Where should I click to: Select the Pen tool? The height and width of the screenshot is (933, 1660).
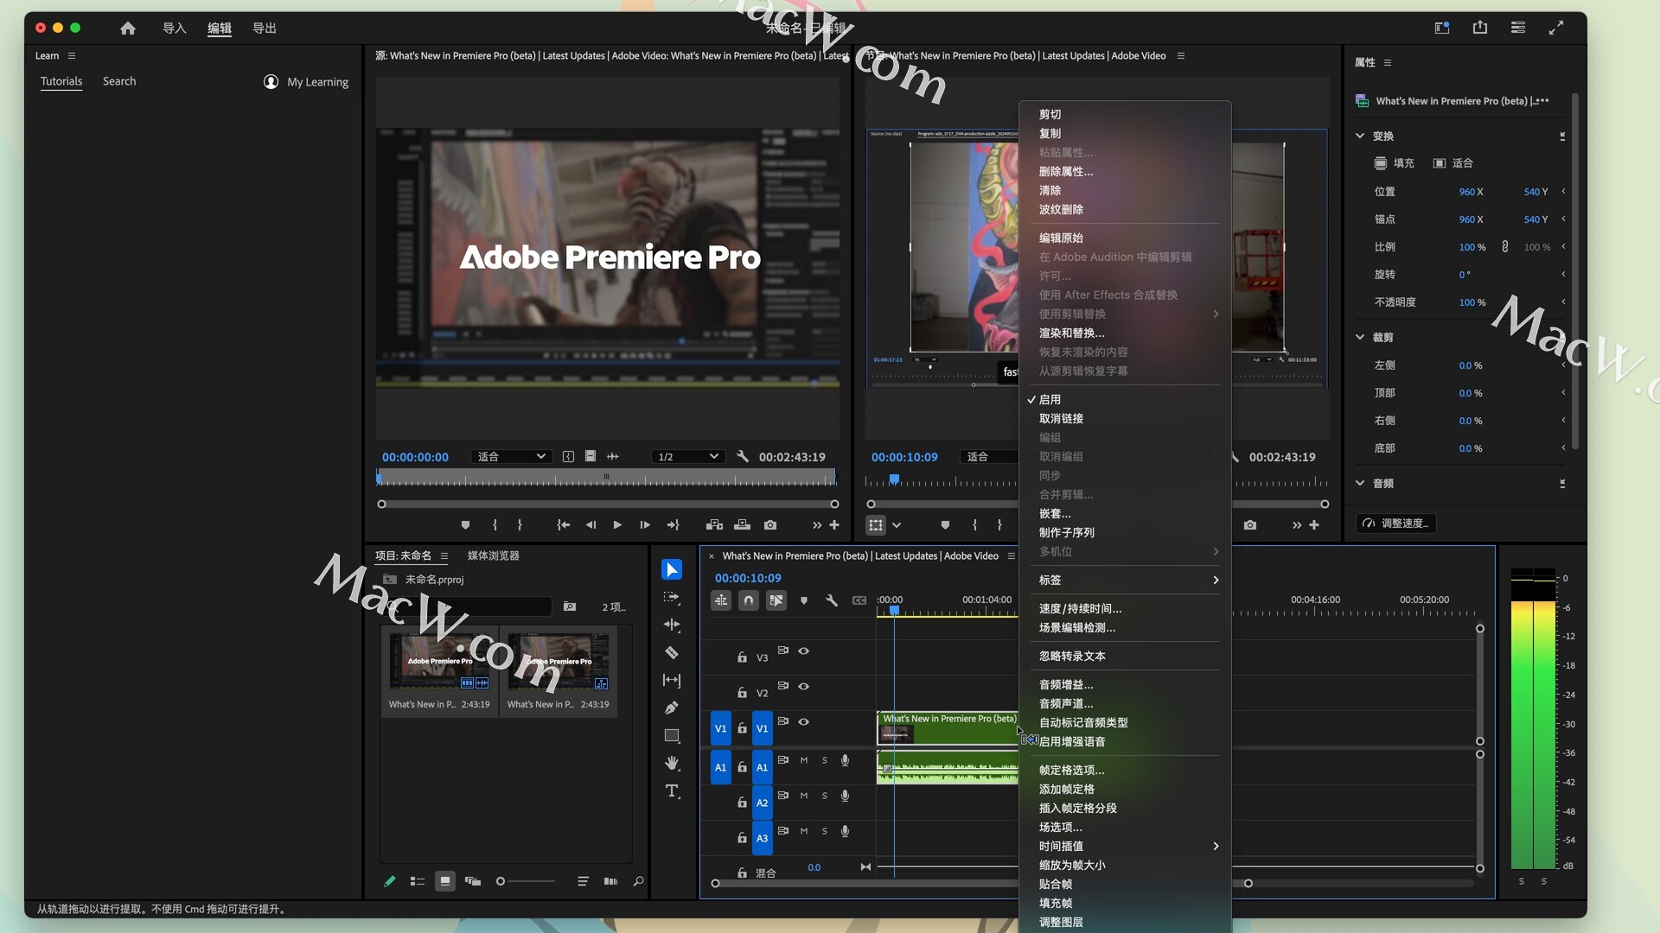click(672, 708)
